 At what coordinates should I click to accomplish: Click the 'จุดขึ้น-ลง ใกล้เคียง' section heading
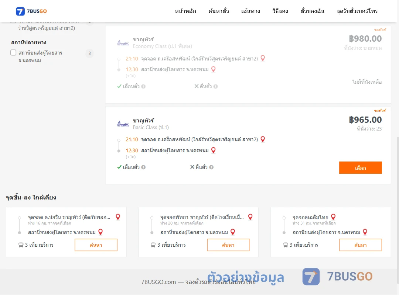(31, 197)
